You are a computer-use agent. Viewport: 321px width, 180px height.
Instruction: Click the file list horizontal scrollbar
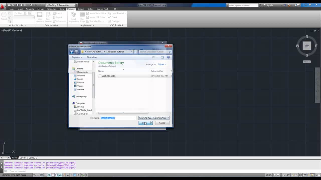pos(123,113)
